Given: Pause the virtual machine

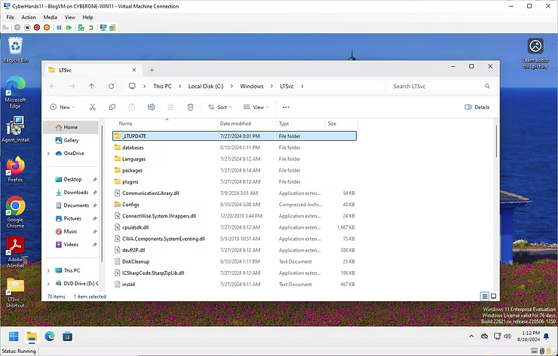Looking at the screenshot, I should click(59, 27).
